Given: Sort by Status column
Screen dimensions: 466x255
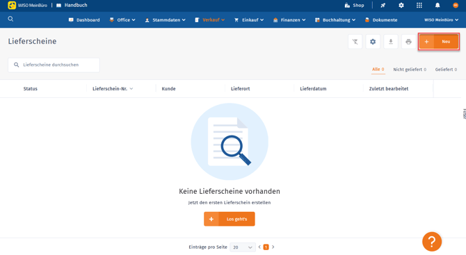Looking at the screenshot, I should pos(31,89).
